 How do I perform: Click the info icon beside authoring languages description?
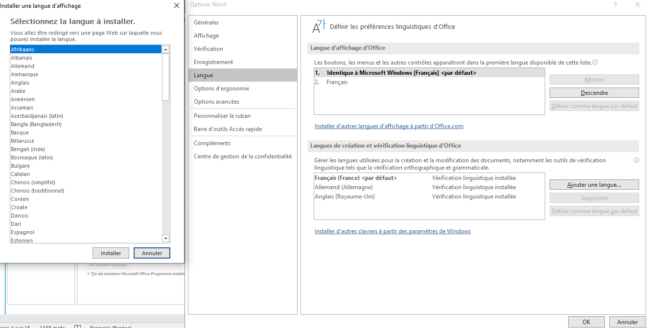636,160
